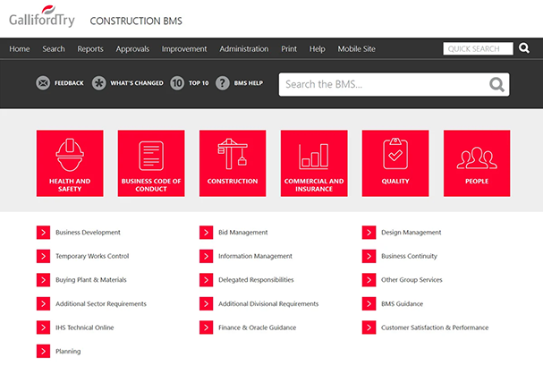The height and width of the screenshot is (383, 543).
Task: Expand the Business Development arrow
Action: click(x=43, y=233)
